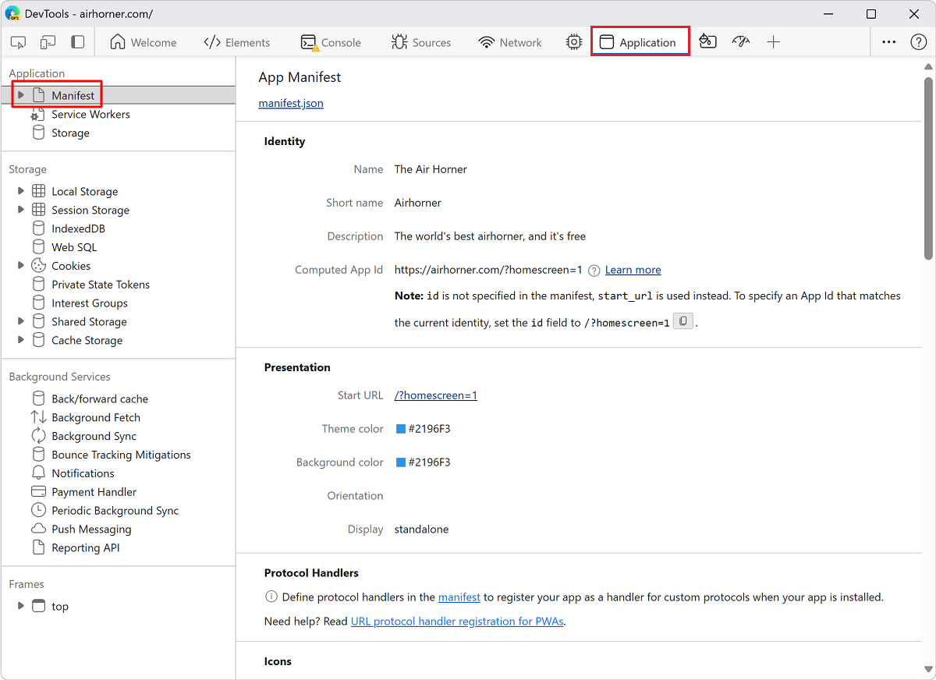936x680 pixels.
Task: Activate the Inspect element tool icon
Action: tap(19, 42)
